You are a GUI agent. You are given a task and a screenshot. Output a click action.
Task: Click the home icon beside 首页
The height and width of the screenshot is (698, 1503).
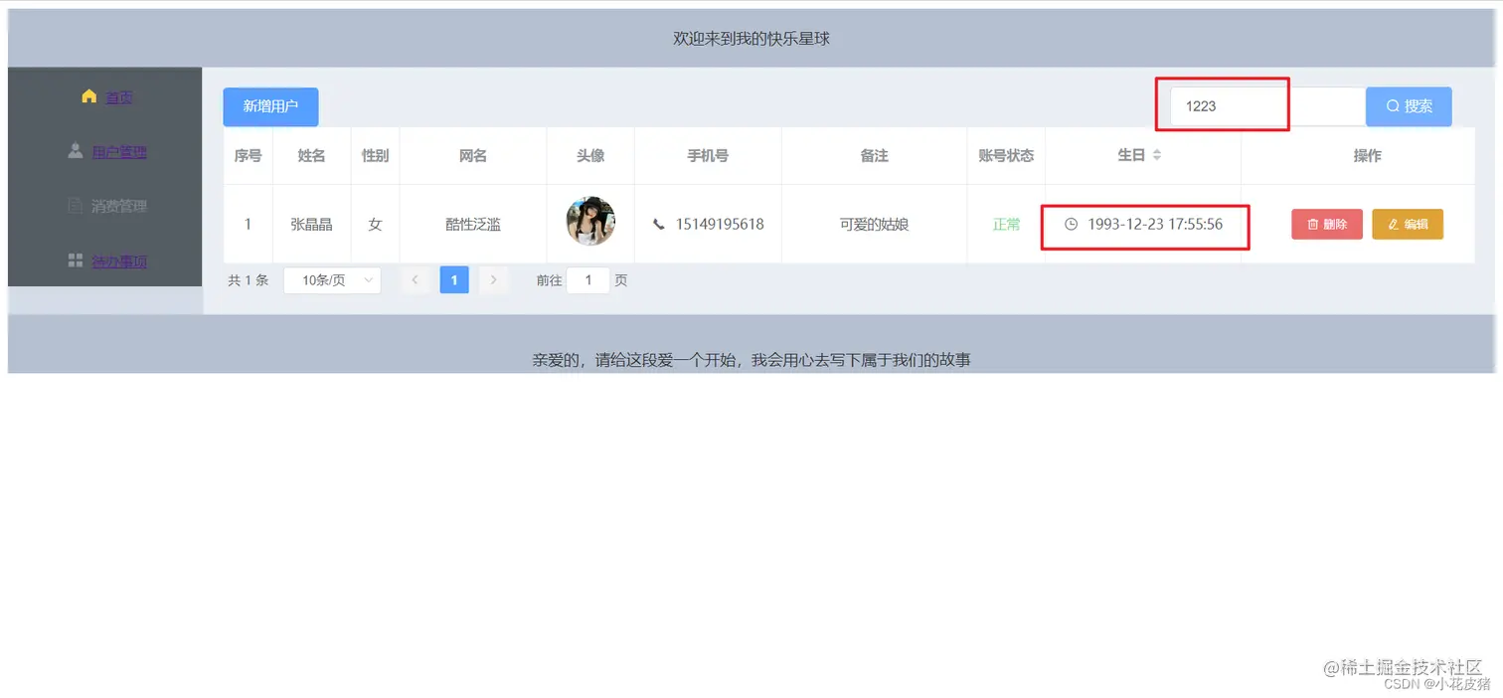tap(87, 96)
